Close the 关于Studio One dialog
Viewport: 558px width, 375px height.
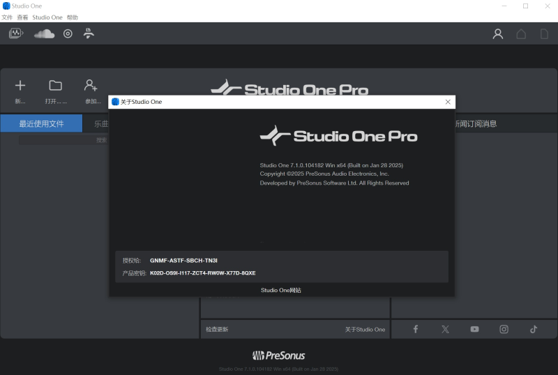448,102
